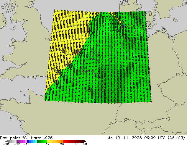Click the 'Dew point °C' map title

pos(14,138)
